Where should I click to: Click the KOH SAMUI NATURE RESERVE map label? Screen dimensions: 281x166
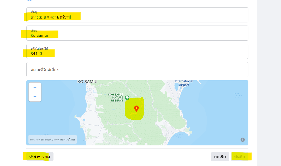click(116, 98)
